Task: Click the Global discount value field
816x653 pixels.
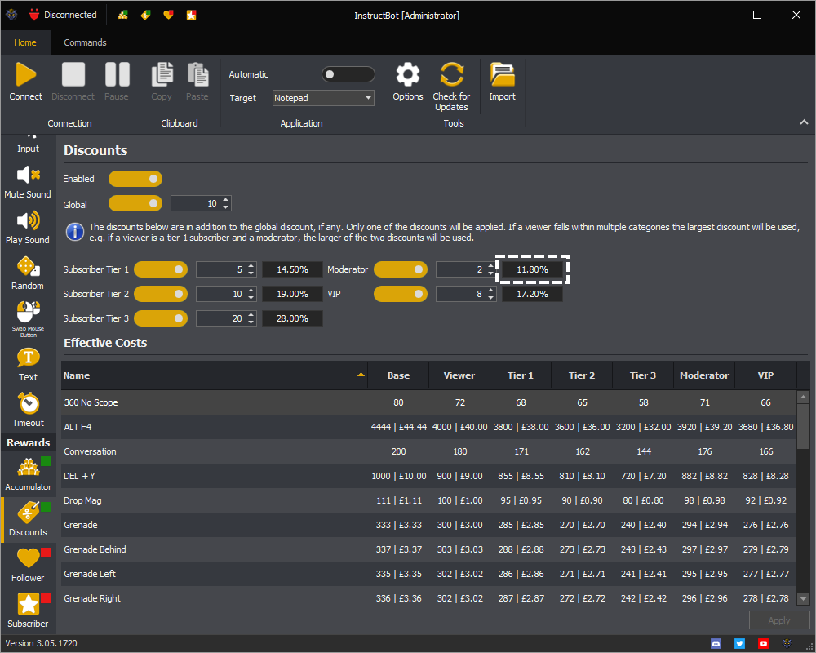Action: [x=196, y=203]
